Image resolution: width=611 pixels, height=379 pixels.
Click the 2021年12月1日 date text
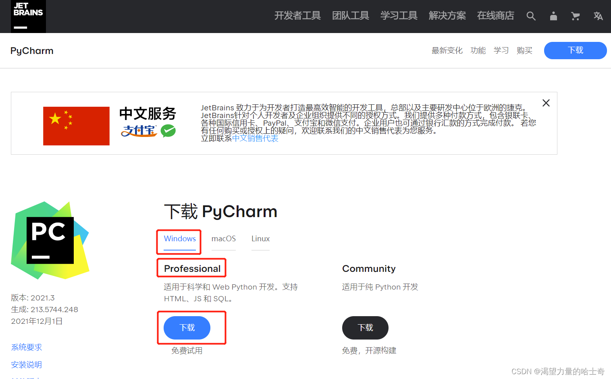tap(37, 321)
